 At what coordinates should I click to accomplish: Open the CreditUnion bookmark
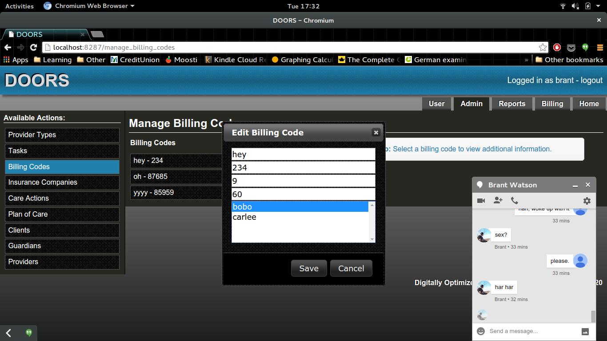coord(135,59)
